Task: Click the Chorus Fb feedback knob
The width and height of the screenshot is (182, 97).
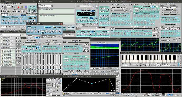Action: (x=57, y=31)
